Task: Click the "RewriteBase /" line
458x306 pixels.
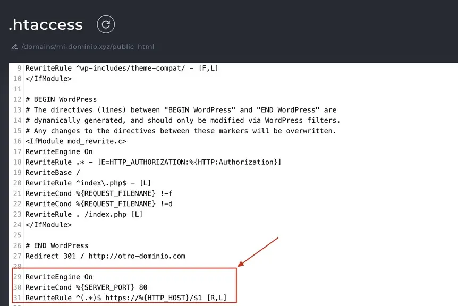Action: click(x=53, y=173)
